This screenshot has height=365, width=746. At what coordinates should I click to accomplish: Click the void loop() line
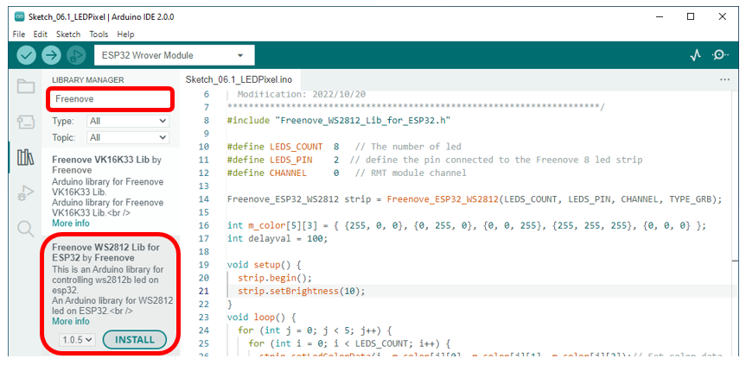tap(262, 317)
